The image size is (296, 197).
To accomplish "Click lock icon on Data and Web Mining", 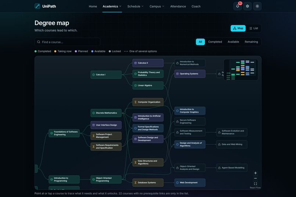I will pyautogui.click(x=219, y=144).
